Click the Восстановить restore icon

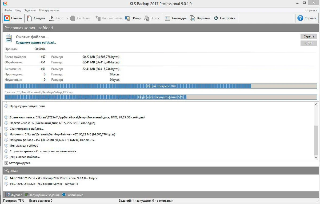point(98,18)
